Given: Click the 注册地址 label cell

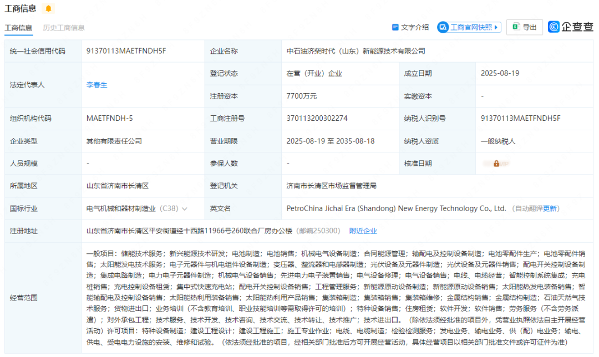Looking at the screenshot, I should 43,231.
